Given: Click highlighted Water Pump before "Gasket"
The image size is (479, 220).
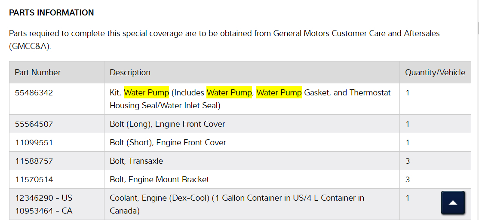Looking at the screenshot, I should [279, 92].
